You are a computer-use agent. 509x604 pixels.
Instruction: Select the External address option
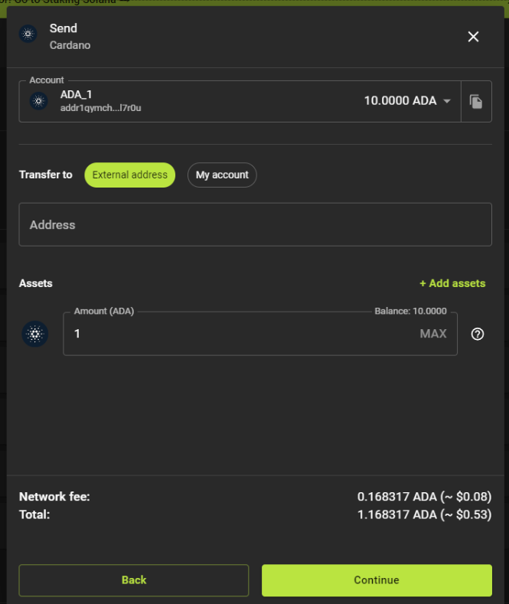(x=130, y=175)
